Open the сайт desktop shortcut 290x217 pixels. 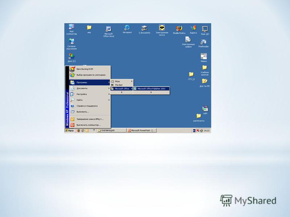205,110
